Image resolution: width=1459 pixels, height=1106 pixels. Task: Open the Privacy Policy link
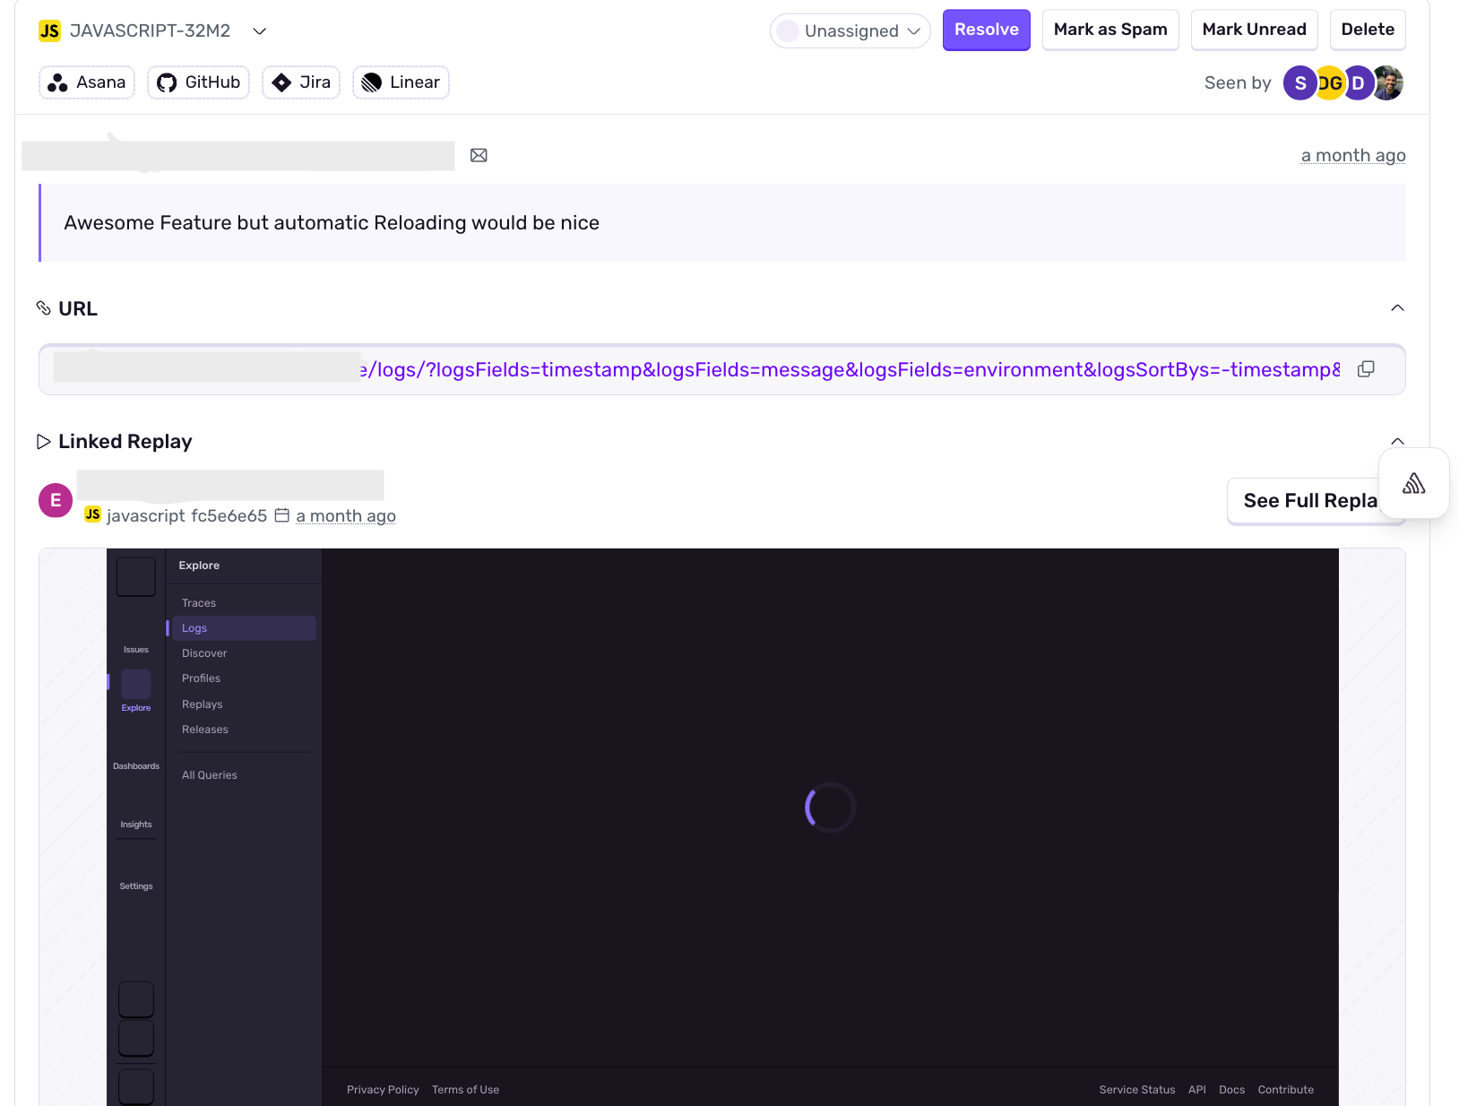[x=383, y=1089]
